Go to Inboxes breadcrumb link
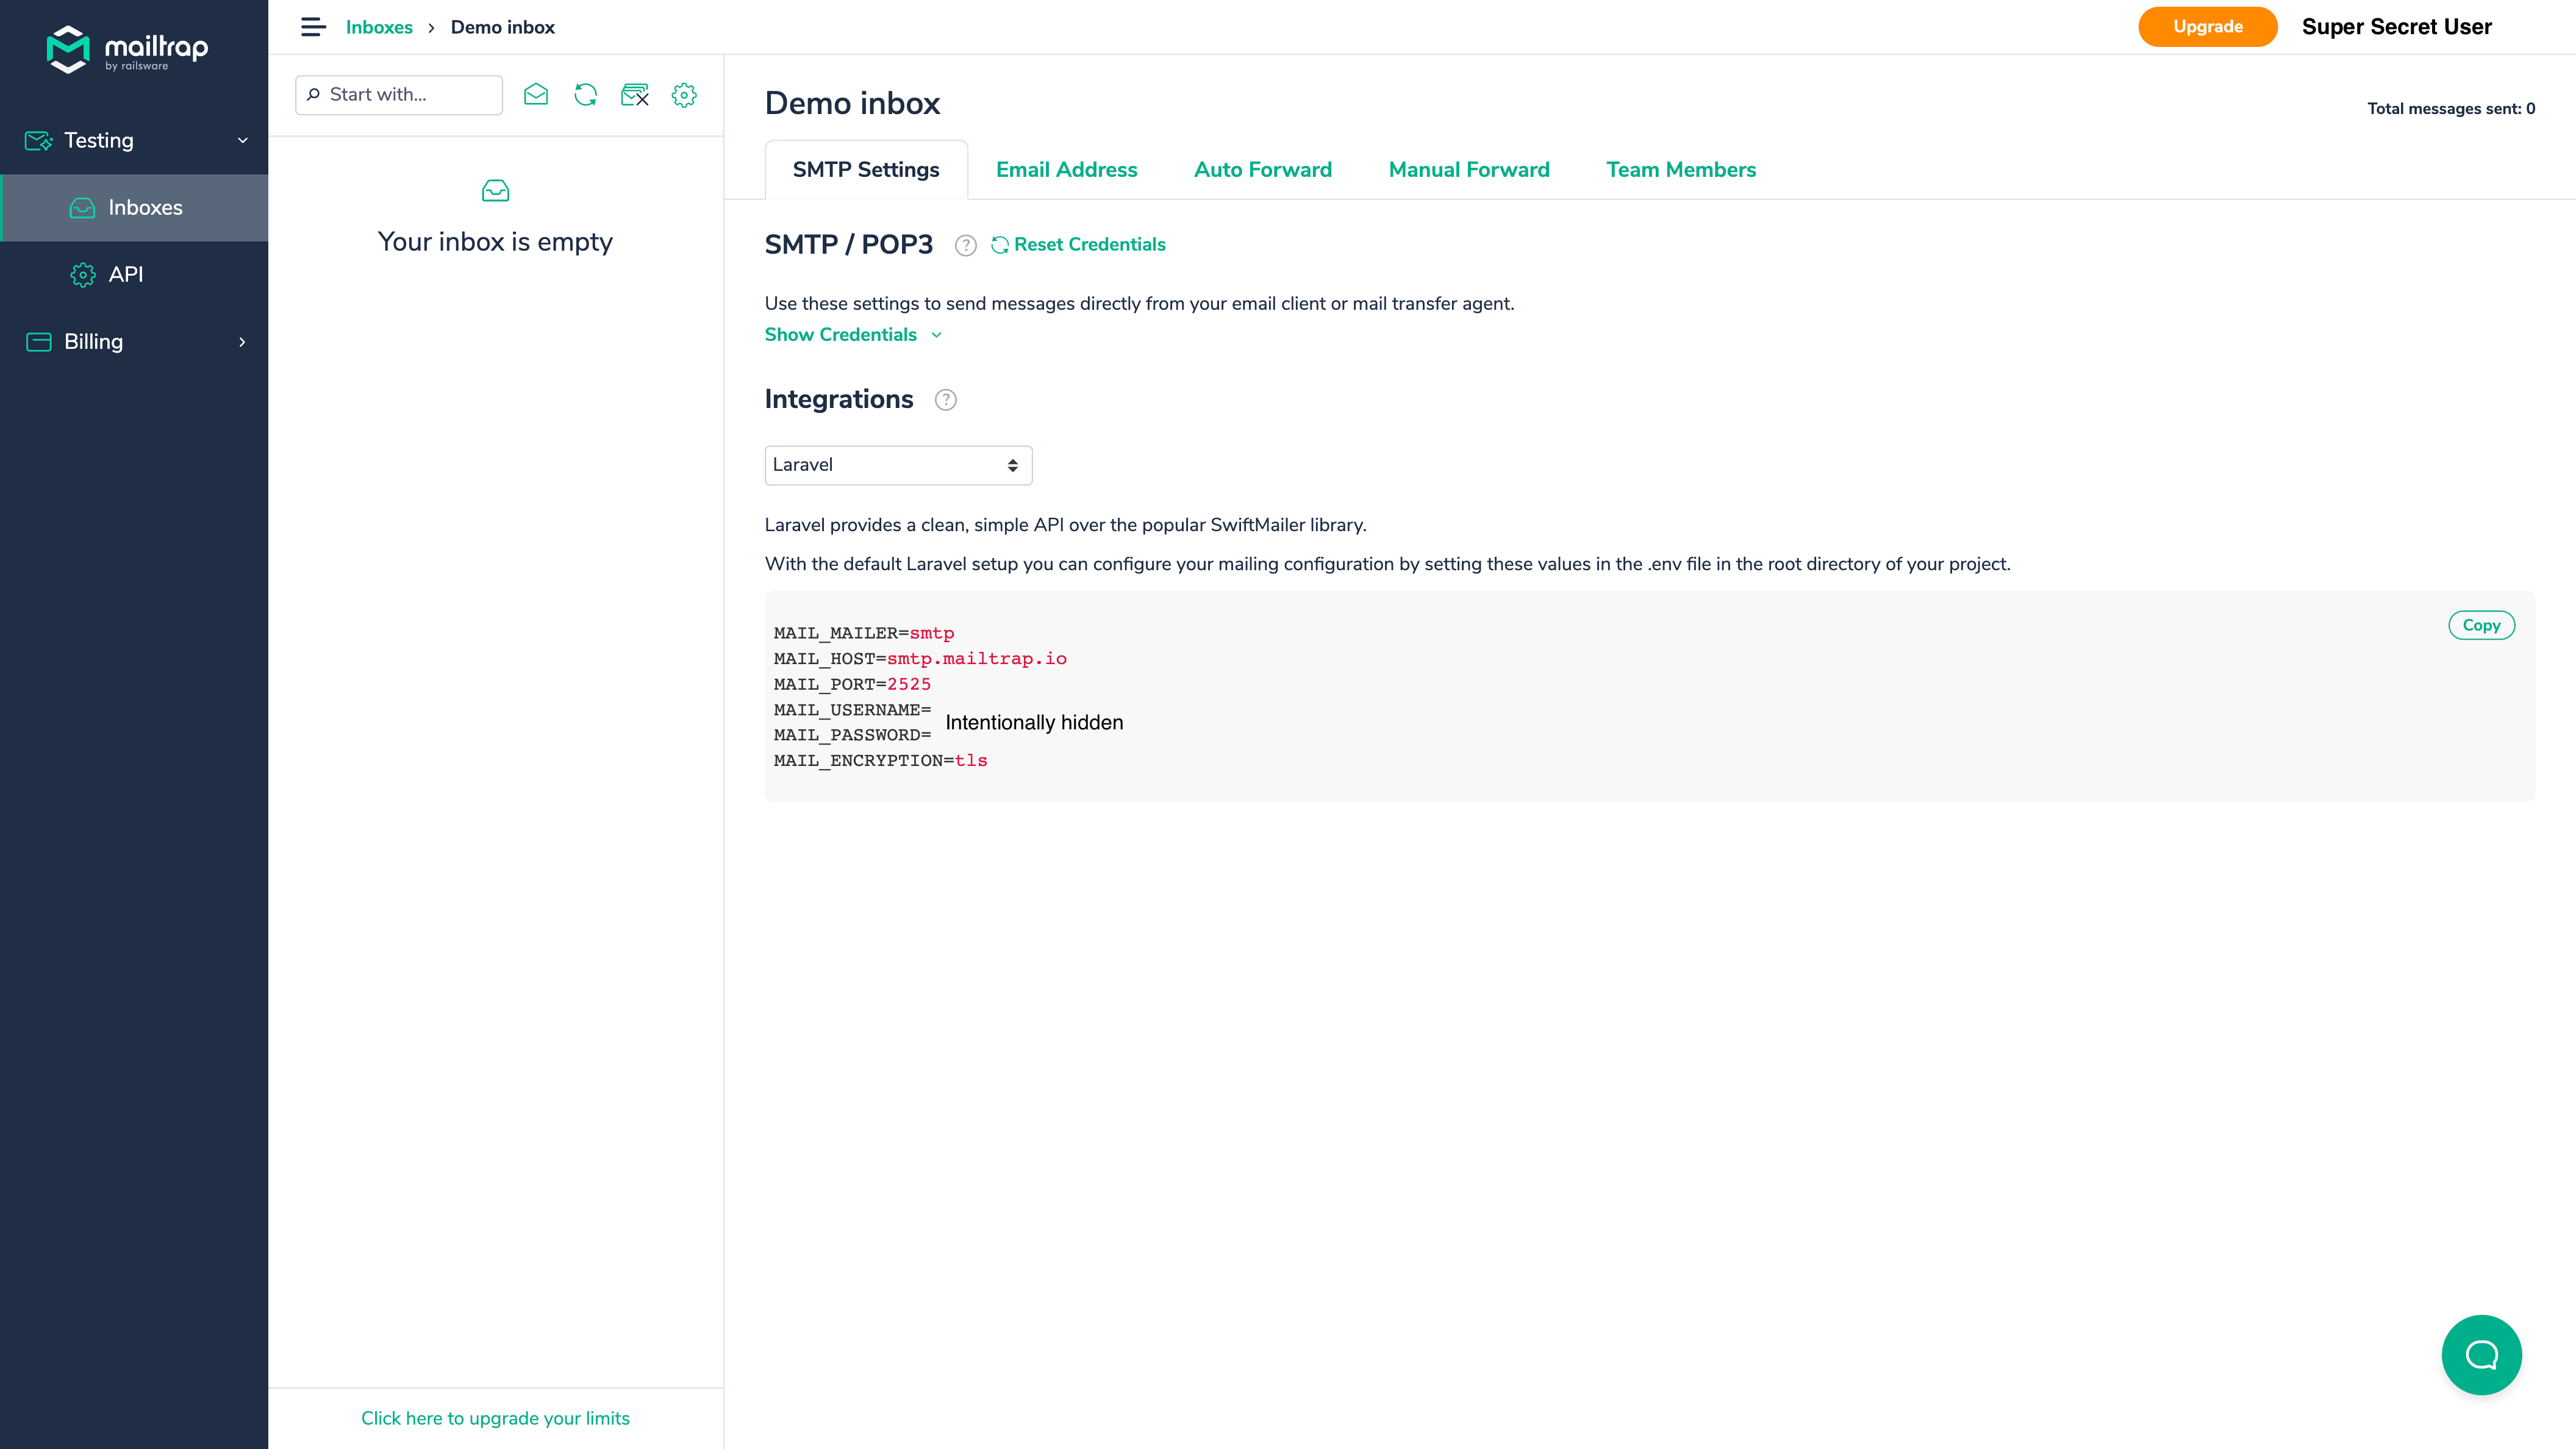The image size is (2576, 1449). click(379, 27)
